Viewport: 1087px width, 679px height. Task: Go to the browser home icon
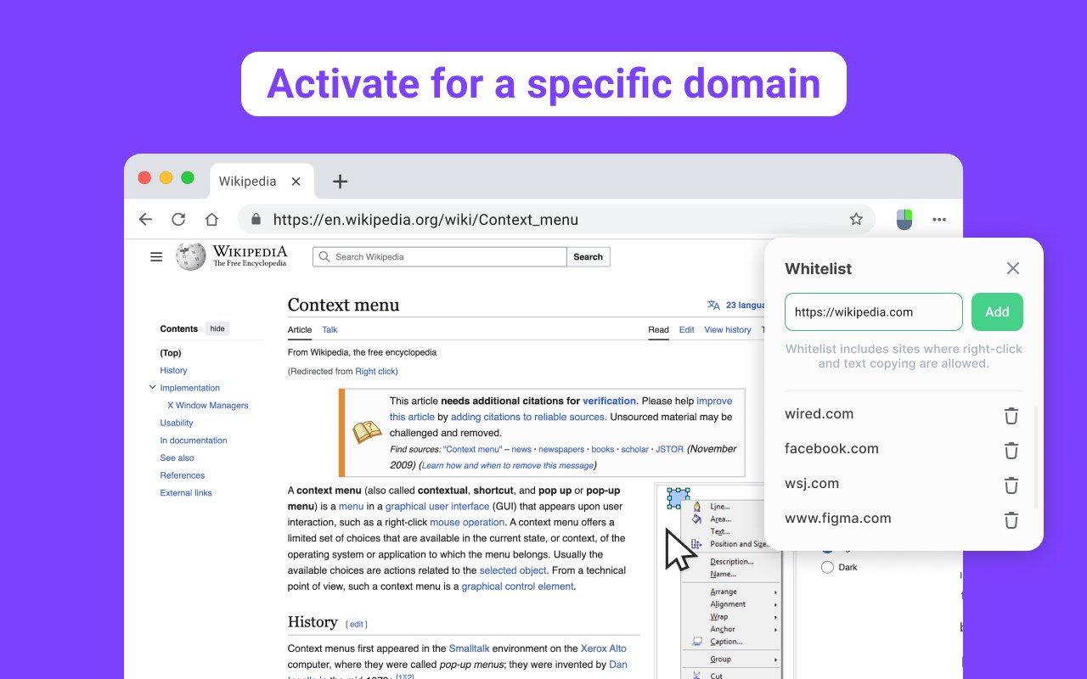click(x=211, y=219)
